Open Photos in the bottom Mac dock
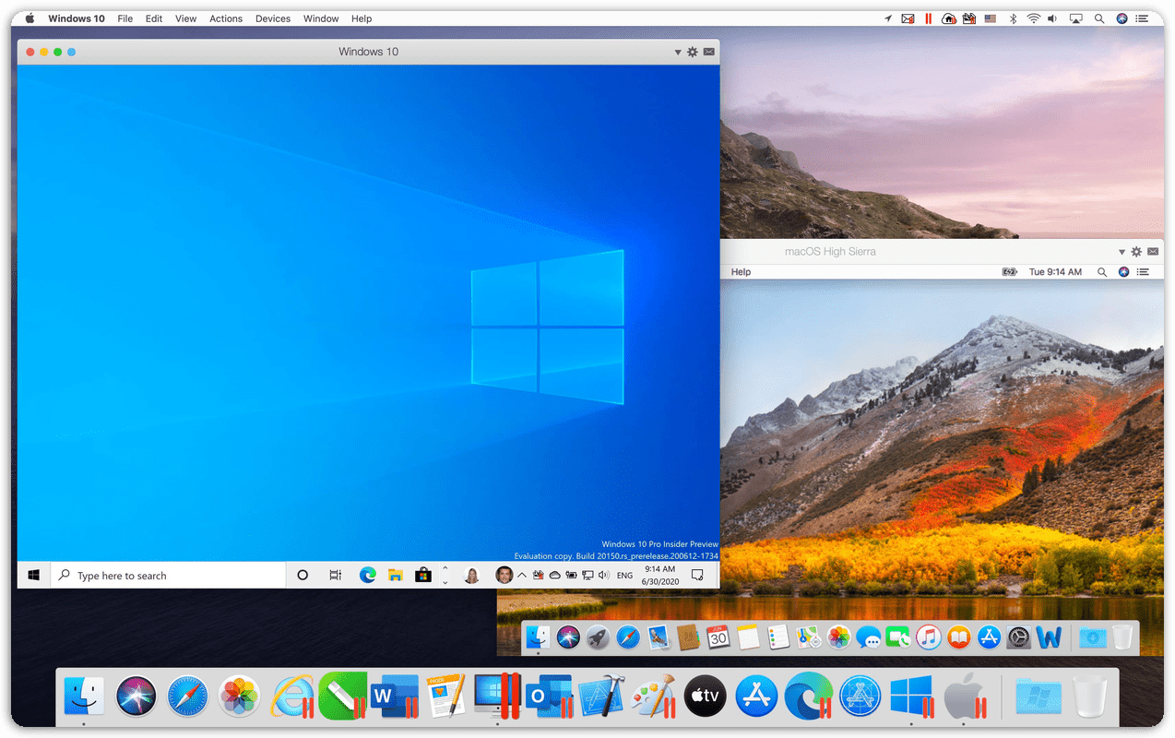Image resolution: width=1175 pixels, height=738 pixels. pos(239,696)
